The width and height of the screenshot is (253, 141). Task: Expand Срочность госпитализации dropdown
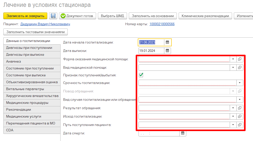tap(240, 83)
